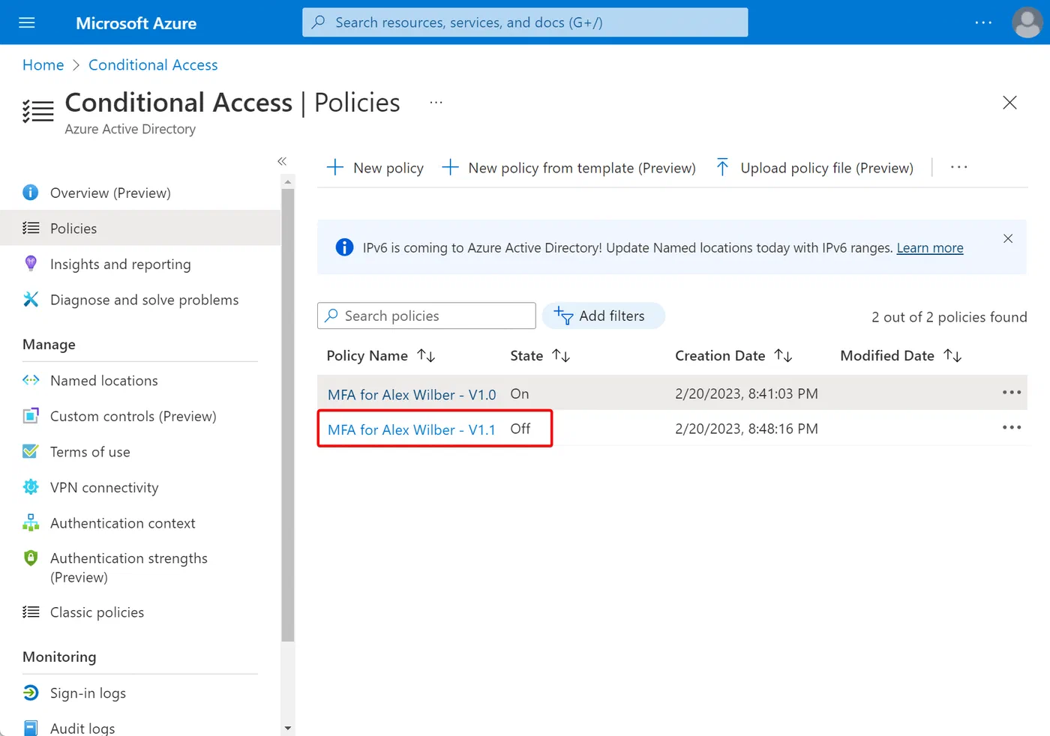Open top bar more options ellipsis
The width and height of the screenshot is (1050, 736).
(x=983, y=22)
